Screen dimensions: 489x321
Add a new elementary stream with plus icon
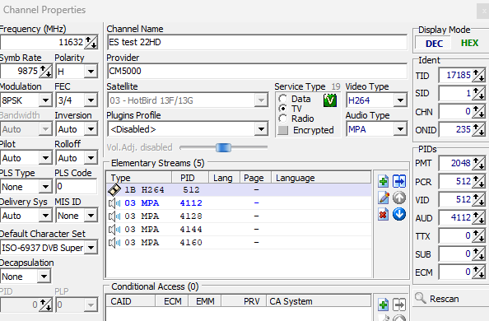[x=384, y=182]
